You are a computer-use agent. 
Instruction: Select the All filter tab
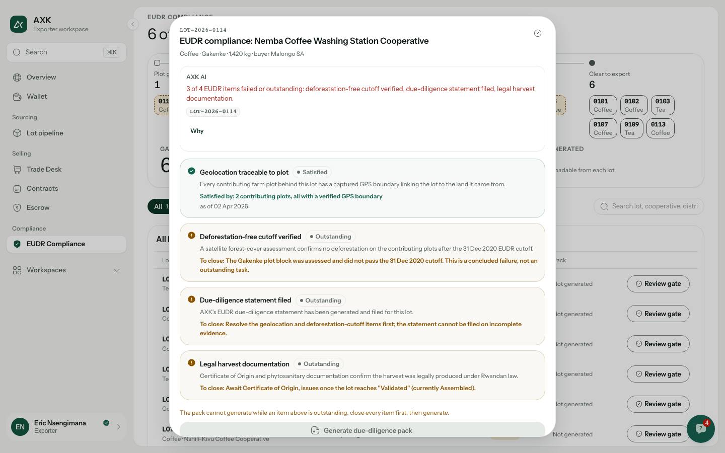tap(159, 206)
